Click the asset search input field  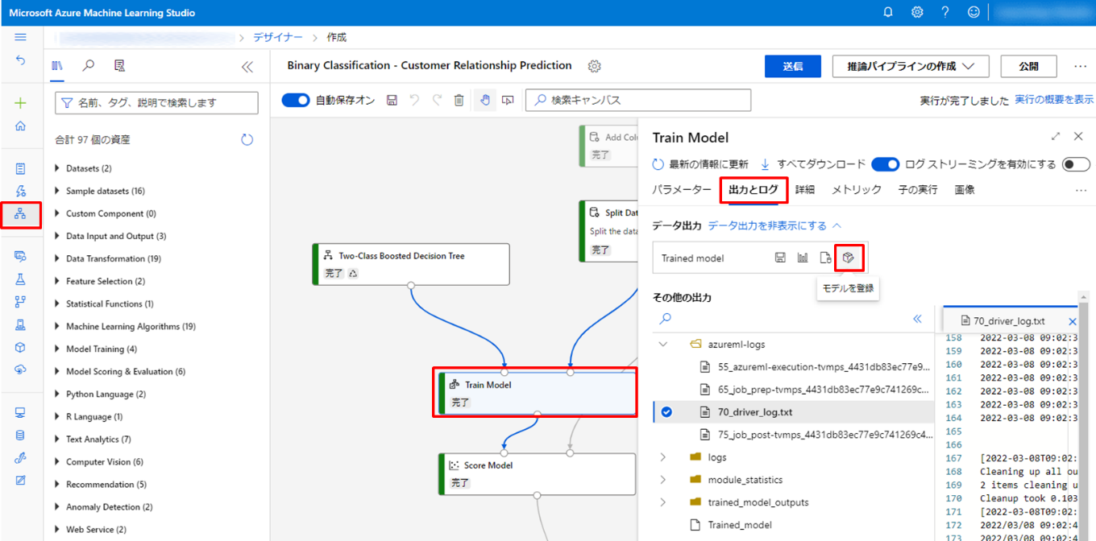click(156, 102)
